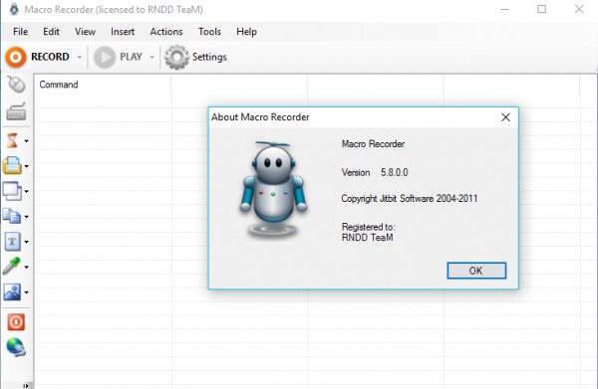Click the PLAY macro button
598x389 pixels.
click(118, 57)
